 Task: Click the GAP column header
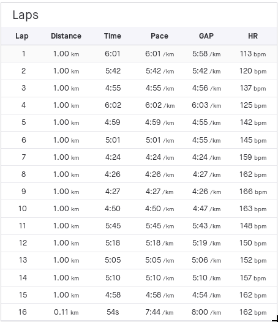tap(206, 36)
